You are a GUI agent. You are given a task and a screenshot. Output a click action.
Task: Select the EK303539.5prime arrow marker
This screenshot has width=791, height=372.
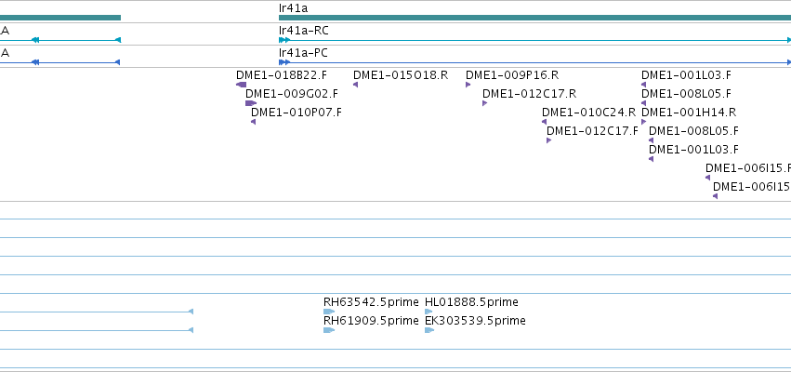point(429,330)
